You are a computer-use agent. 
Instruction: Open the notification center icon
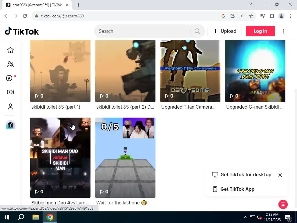coord(288,217)
